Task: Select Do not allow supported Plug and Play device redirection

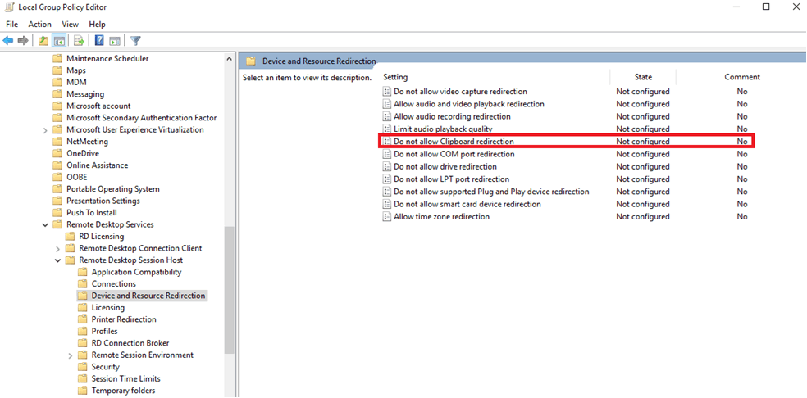Action: point(491,192)
